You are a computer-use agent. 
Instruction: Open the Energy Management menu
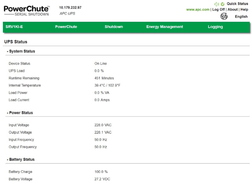tap(165, 27)
